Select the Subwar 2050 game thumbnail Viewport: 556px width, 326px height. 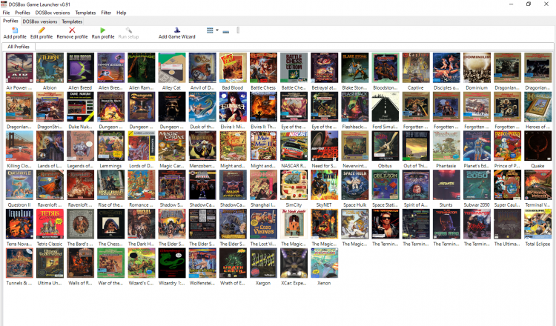pos(477,184)
